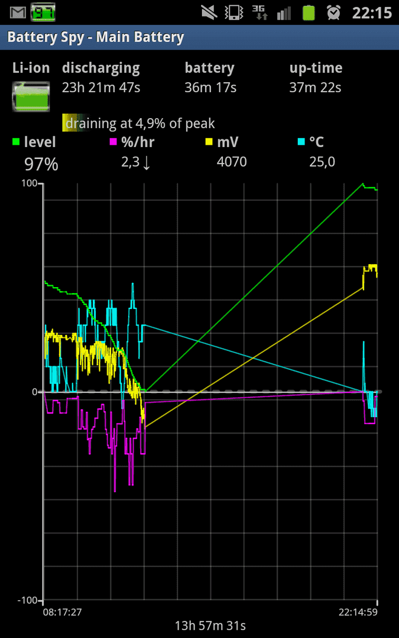Tap the green level peak near 100
This screenshot has width=399, height=638.
[x=363, y=184]
